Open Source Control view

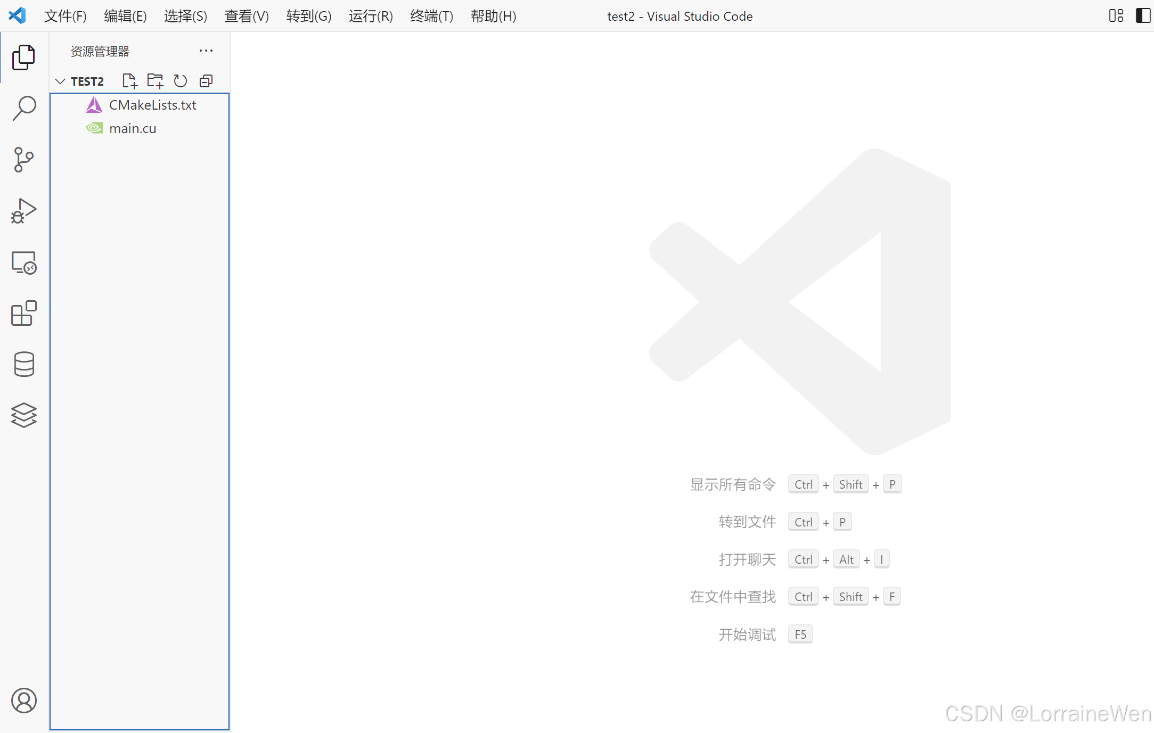24,160
